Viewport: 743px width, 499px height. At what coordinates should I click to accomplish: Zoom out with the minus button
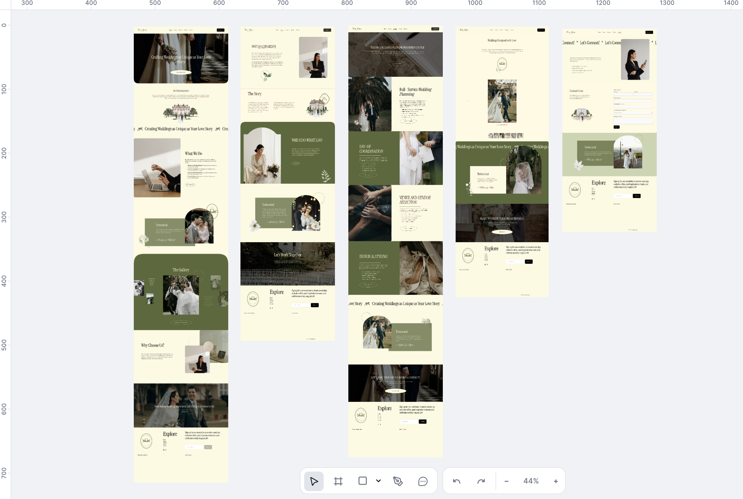pyautogui.click(x=506, y=481)
